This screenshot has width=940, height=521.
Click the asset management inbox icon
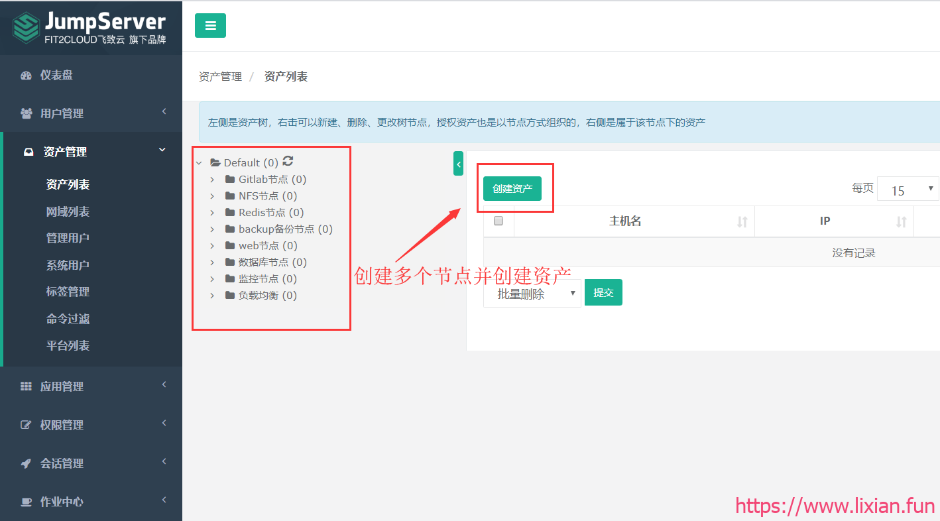29,152
